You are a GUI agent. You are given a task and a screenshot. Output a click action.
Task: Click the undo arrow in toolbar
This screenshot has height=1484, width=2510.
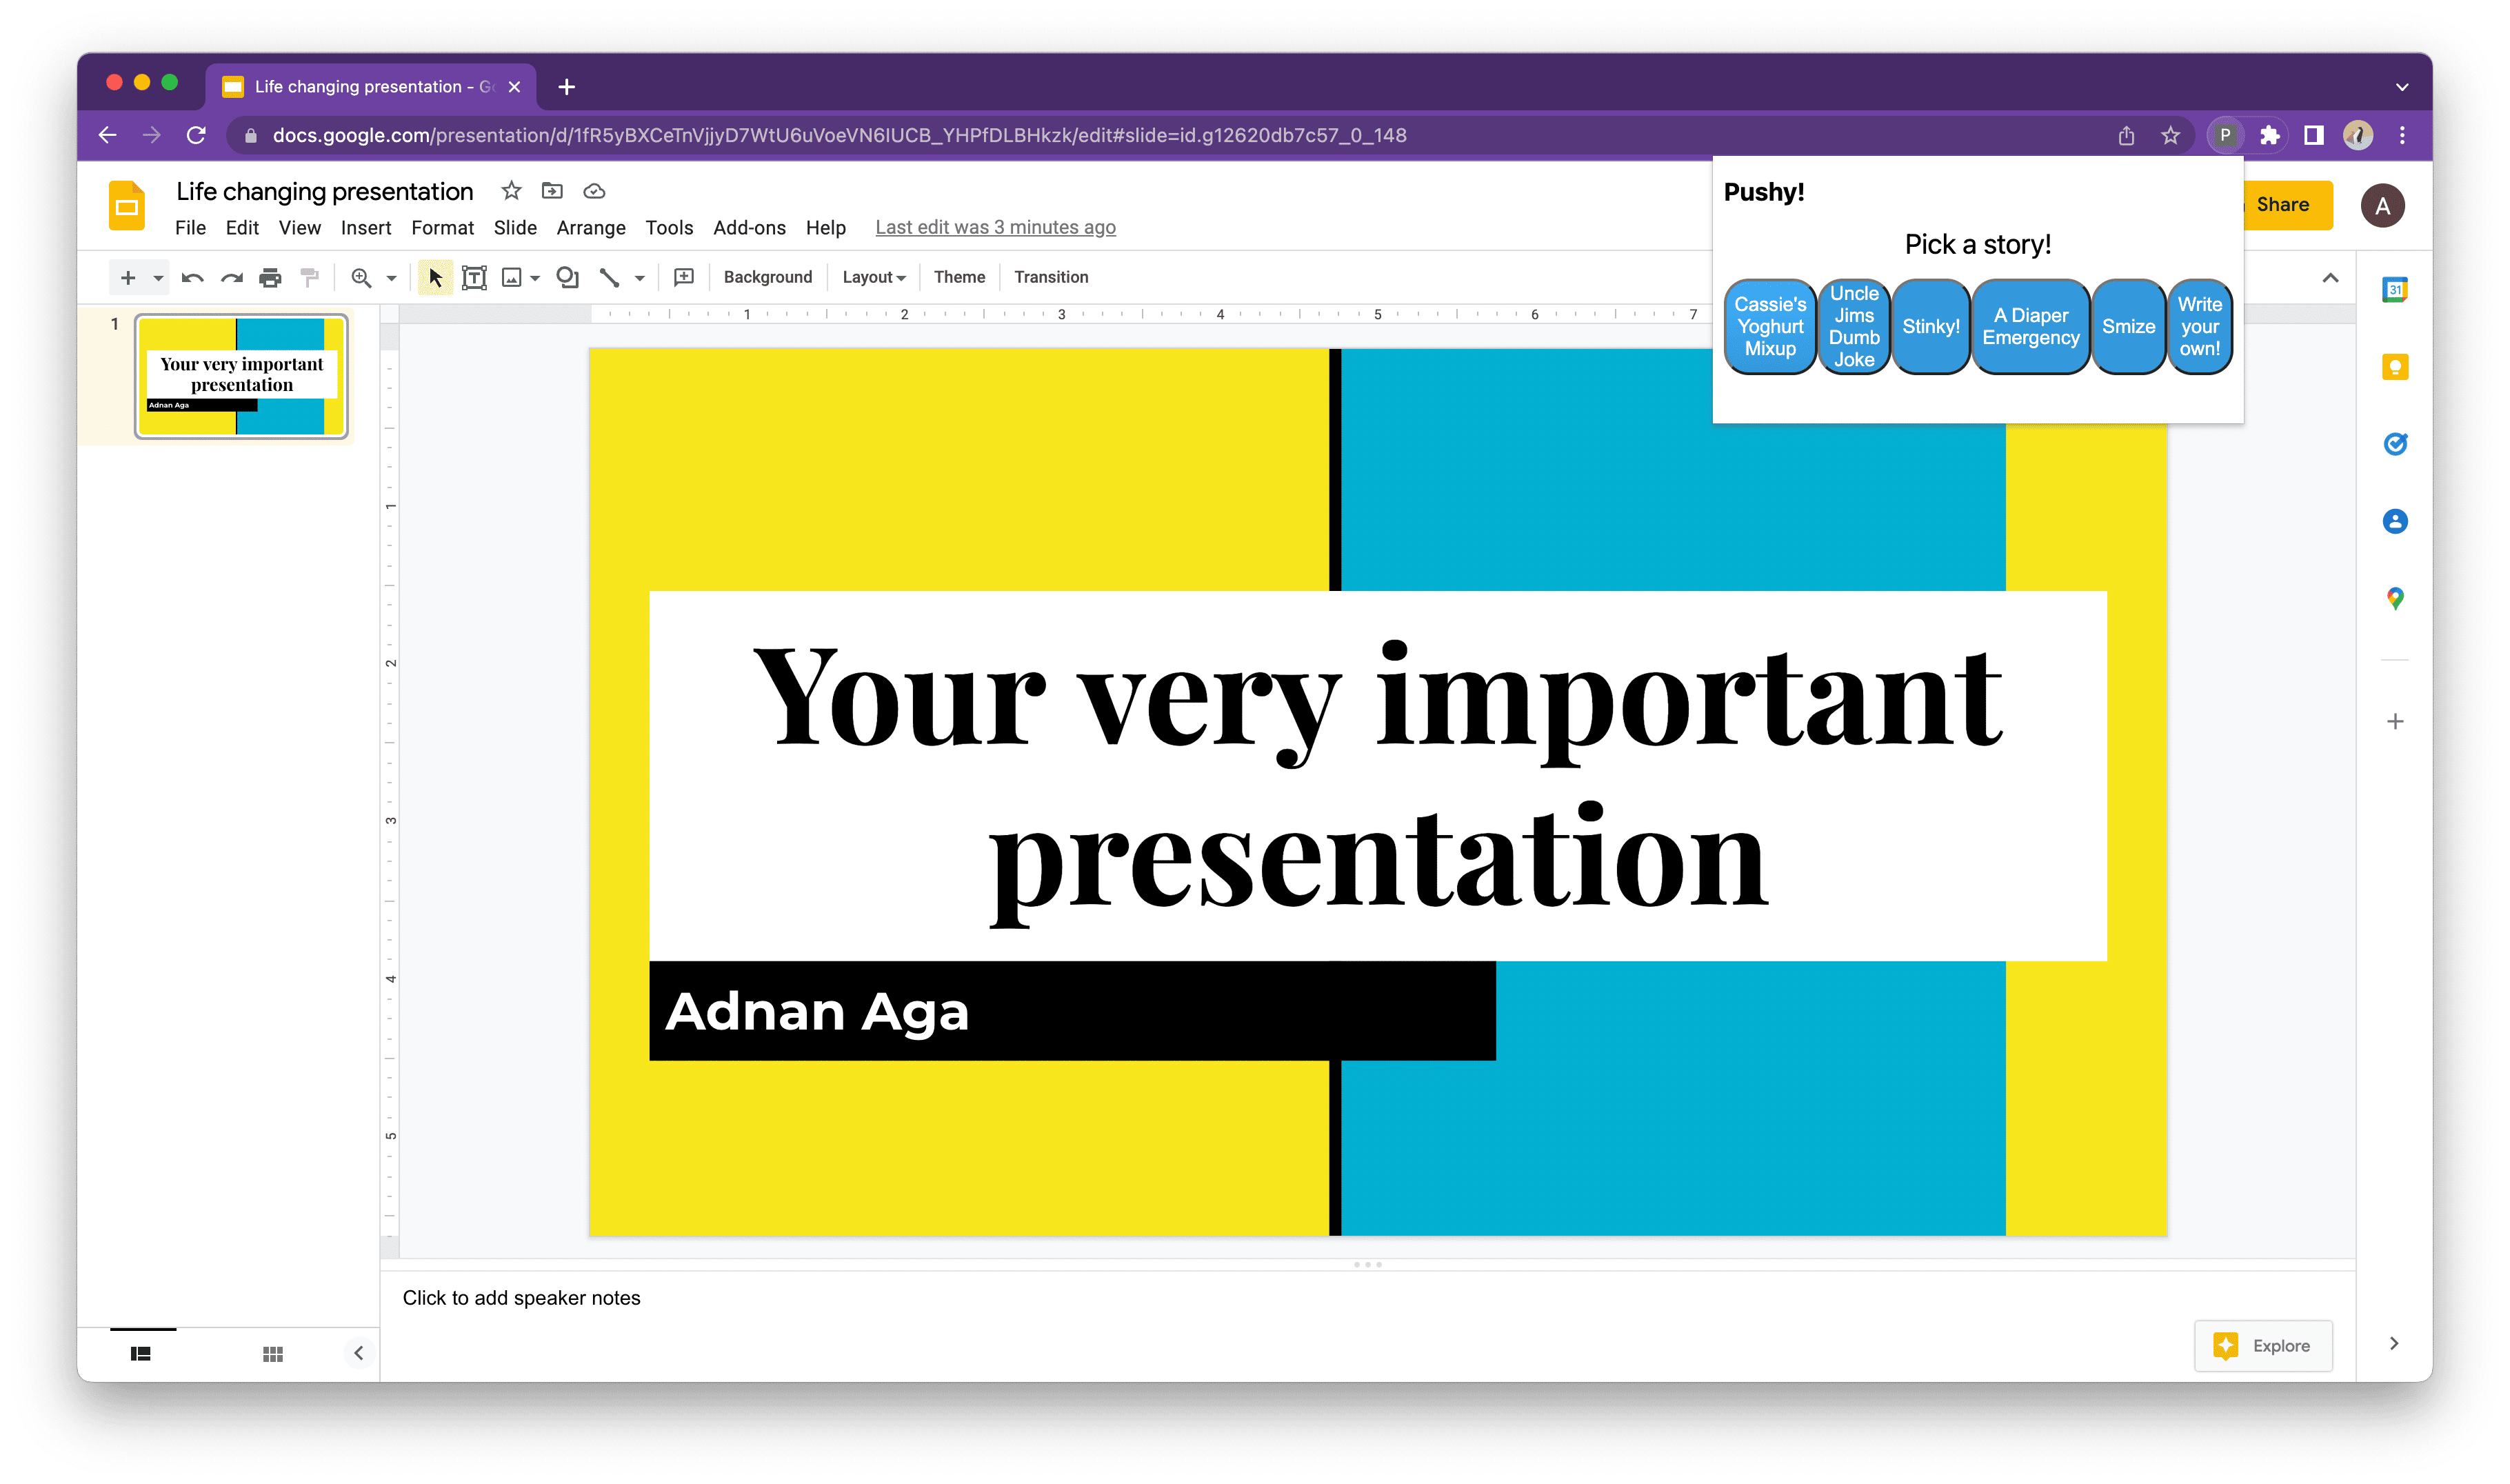(192, 278)
